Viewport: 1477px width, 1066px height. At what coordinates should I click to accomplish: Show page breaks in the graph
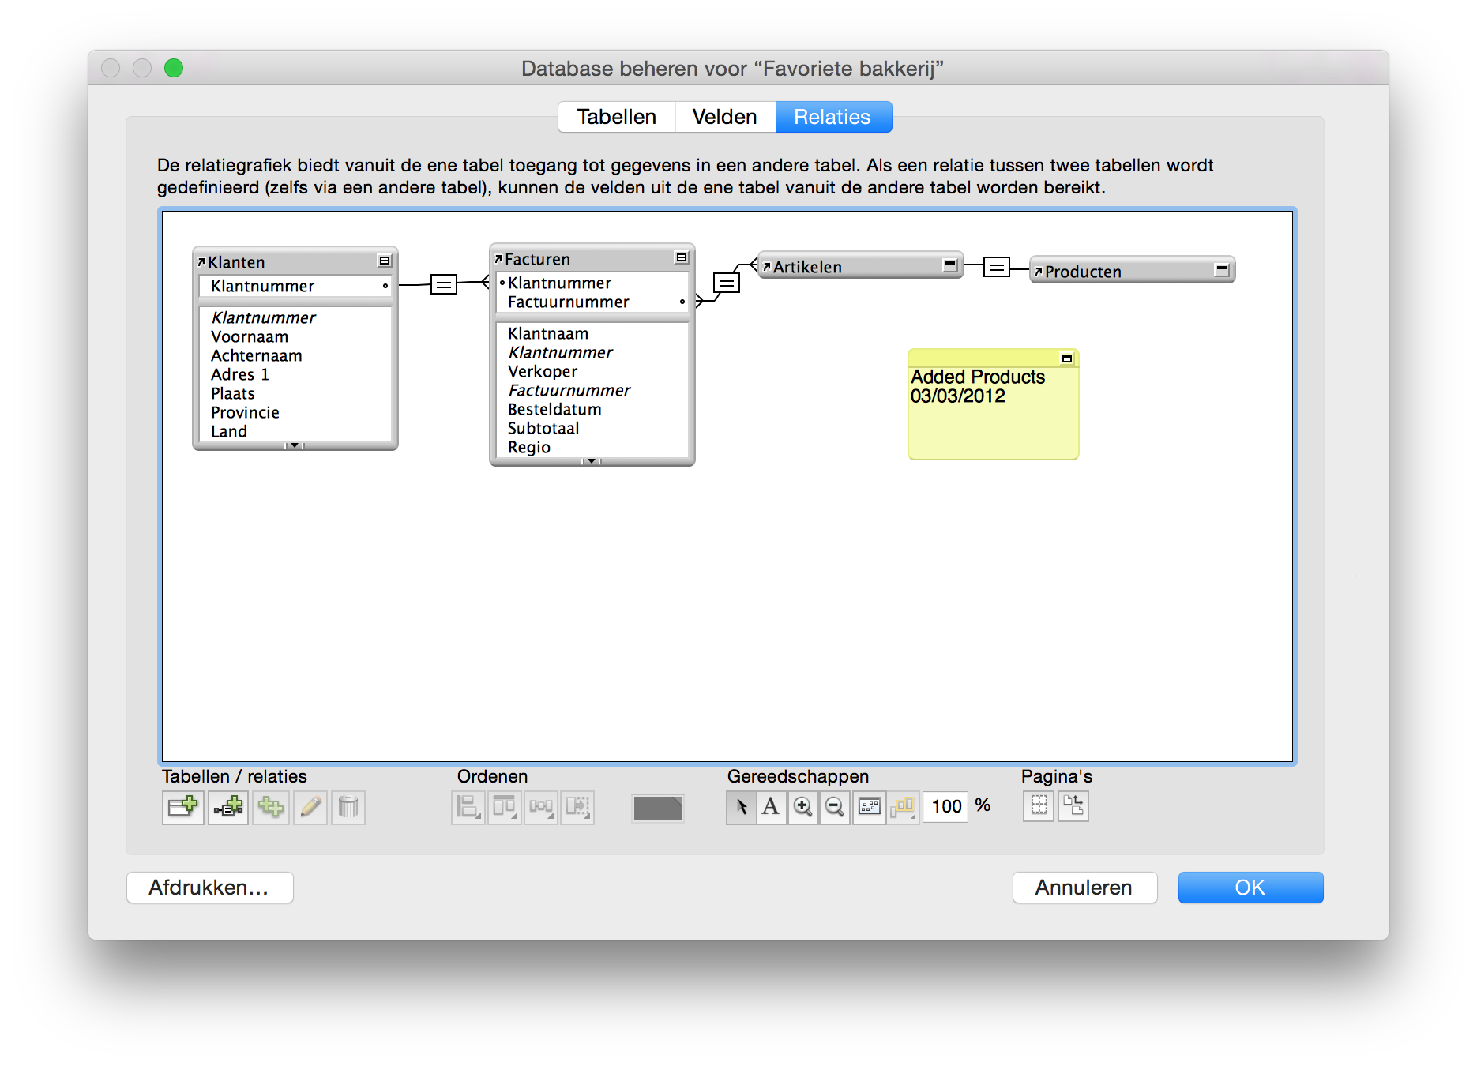click(x=1039, y=806)
